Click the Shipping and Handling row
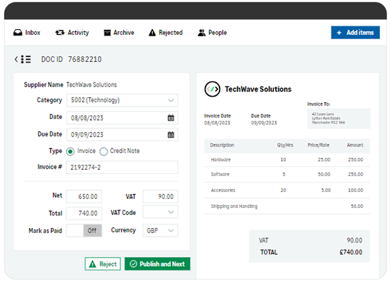The image size is (391, 283). point(287,206)
